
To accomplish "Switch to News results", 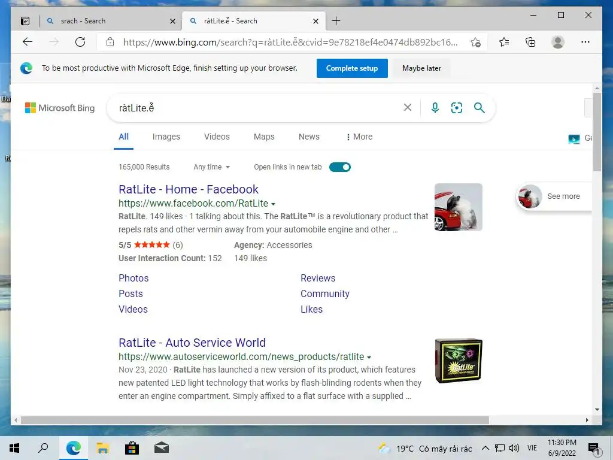I will (309, 137).
